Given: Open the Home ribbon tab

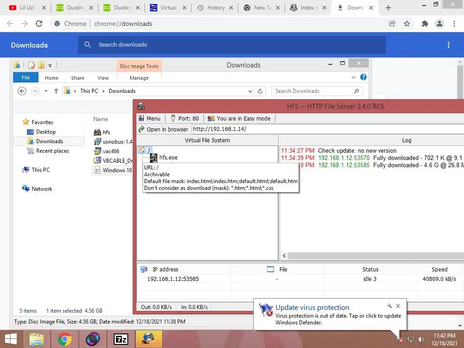Looking at the screenshot, I should point(52,78).
